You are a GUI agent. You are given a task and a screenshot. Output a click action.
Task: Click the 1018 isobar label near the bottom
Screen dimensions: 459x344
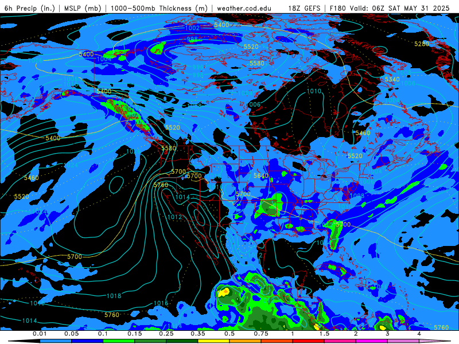[x=114, y=296]
